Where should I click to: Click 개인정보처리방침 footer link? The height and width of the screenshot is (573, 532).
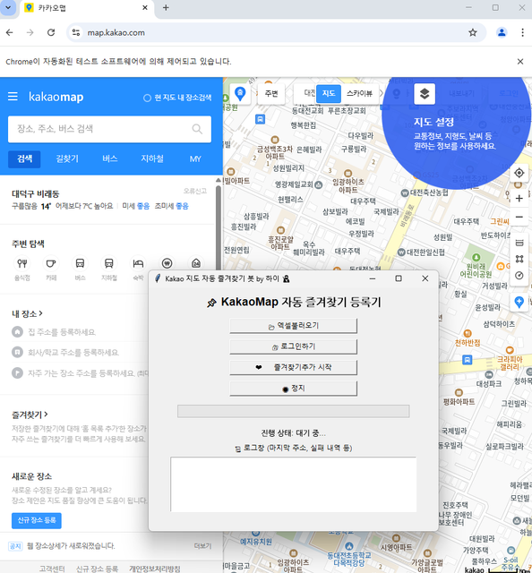pos(154,569)
